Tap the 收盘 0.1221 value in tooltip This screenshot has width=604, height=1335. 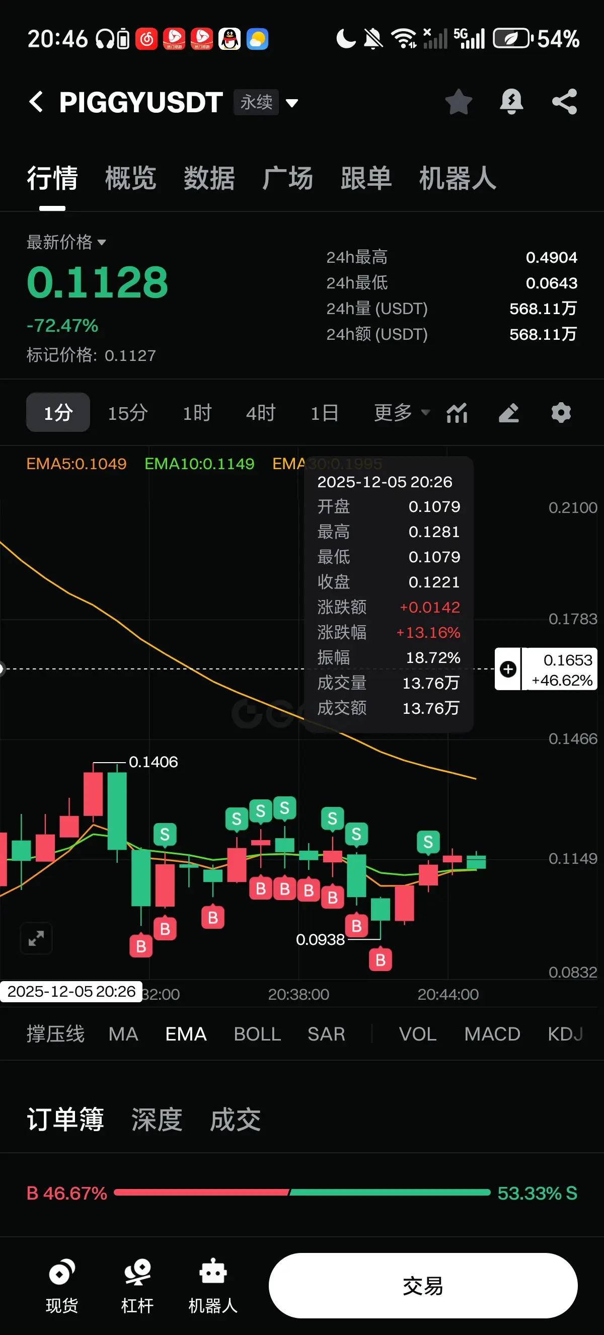tap(434, 582)
